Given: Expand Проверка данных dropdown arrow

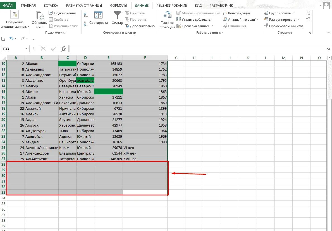Looking at the screenshot, I should click(x=212, y=26).
